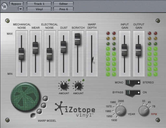Click the MONO label
The width and height of the screenshot is (166, 128).
pos(119,83)
